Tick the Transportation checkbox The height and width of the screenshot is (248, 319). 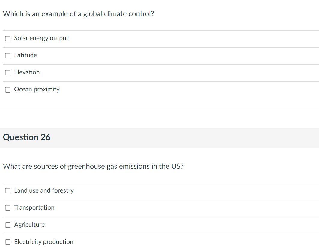8,208
